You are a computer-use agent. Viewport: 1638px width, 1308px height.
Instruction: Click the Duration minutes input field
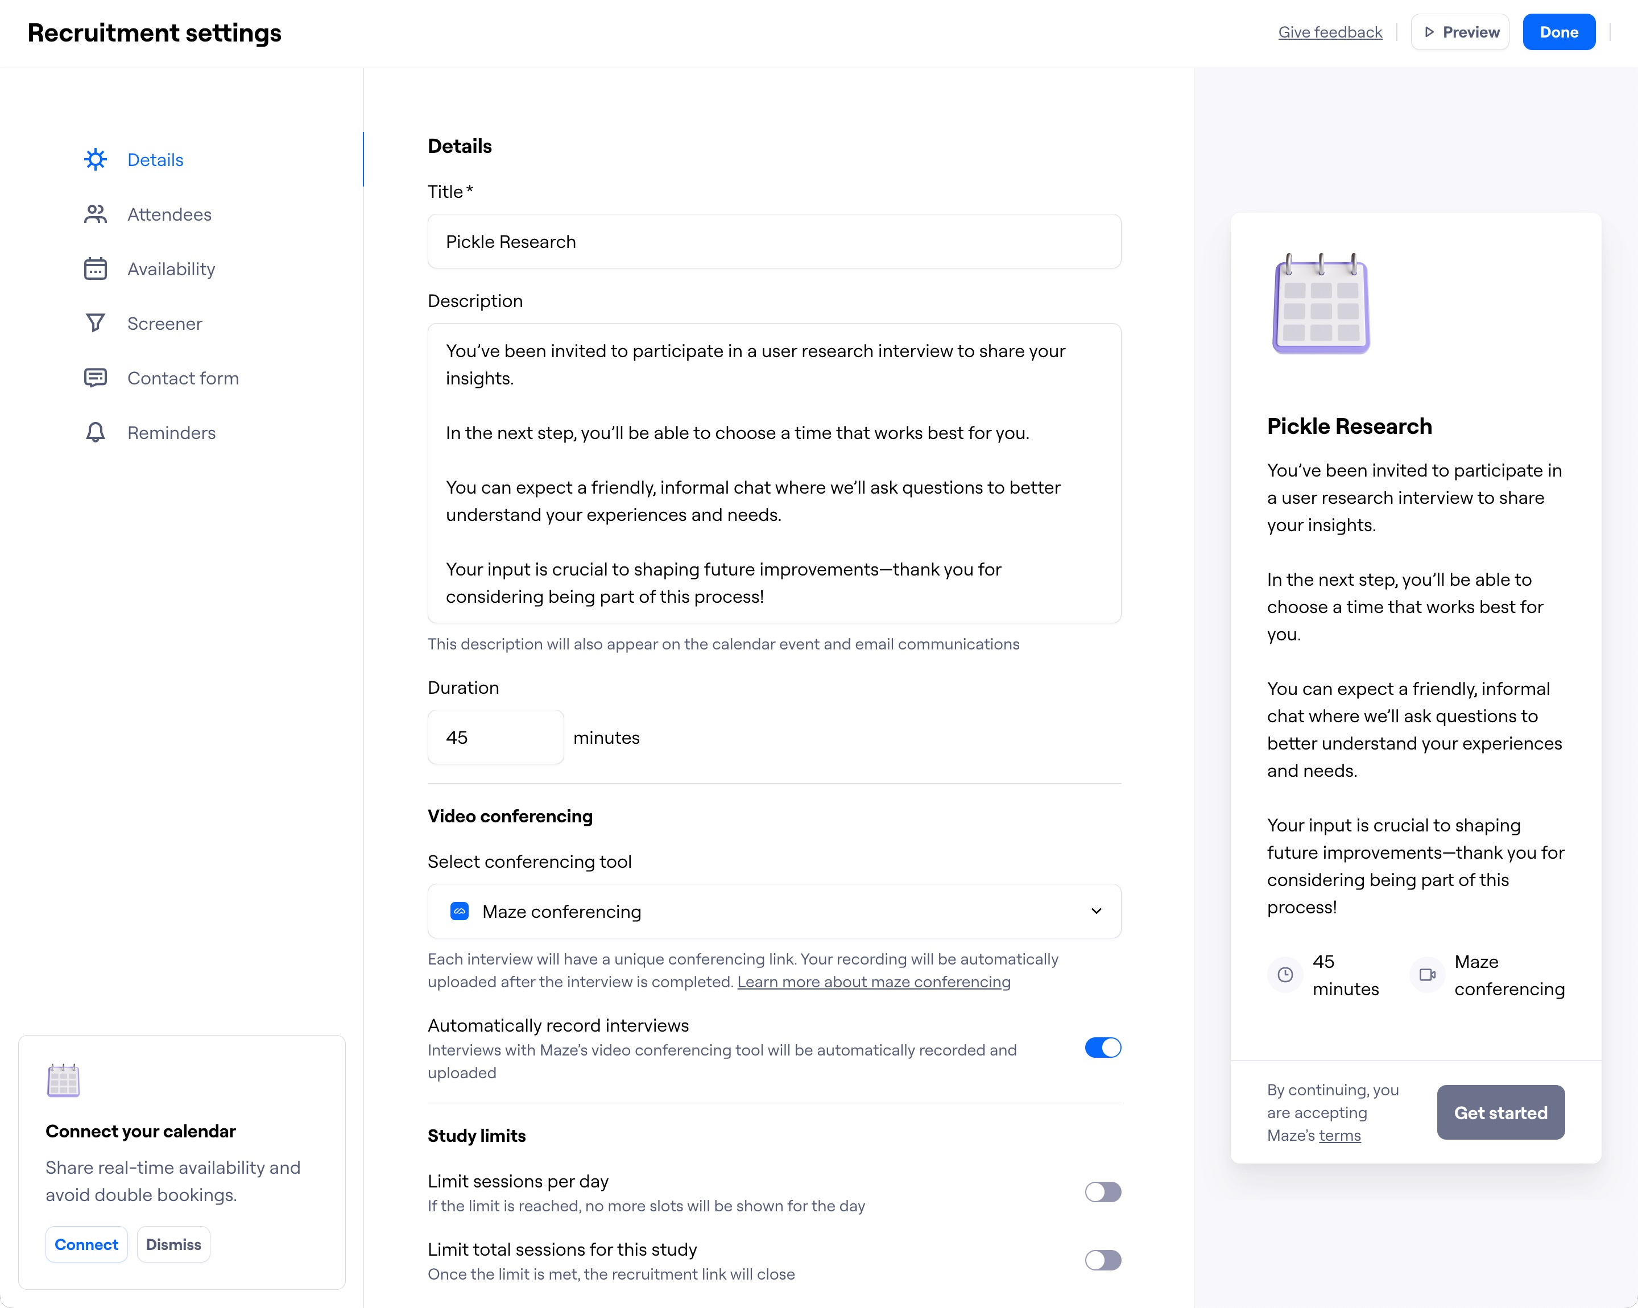pyautogui.click(x=495, y=737)
